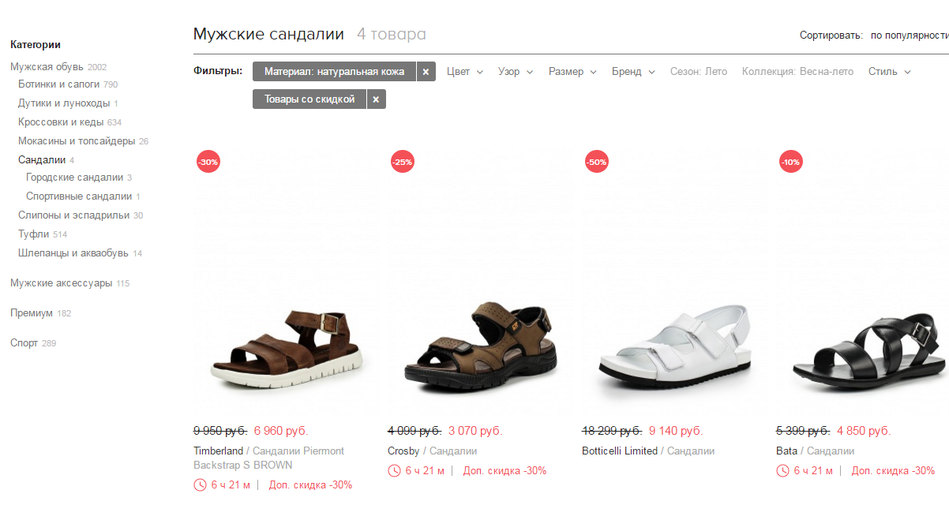Click the -30% discount badge on Timberland
Screen dimensions: 949x505
click(208, 162)
